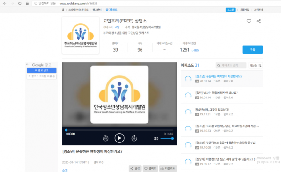Like the channel with the heart icon

tap(249, 21)
